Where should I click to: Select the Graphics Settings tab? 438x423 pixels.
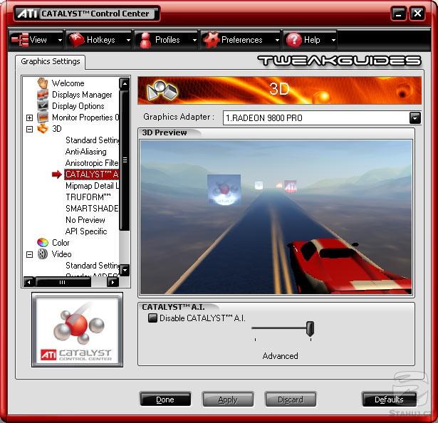click(x=51, y=61)
